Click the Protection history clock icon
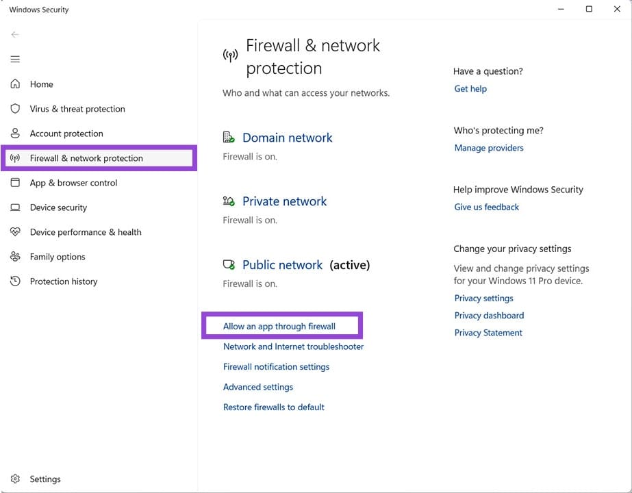 click(x=15, y=281)
